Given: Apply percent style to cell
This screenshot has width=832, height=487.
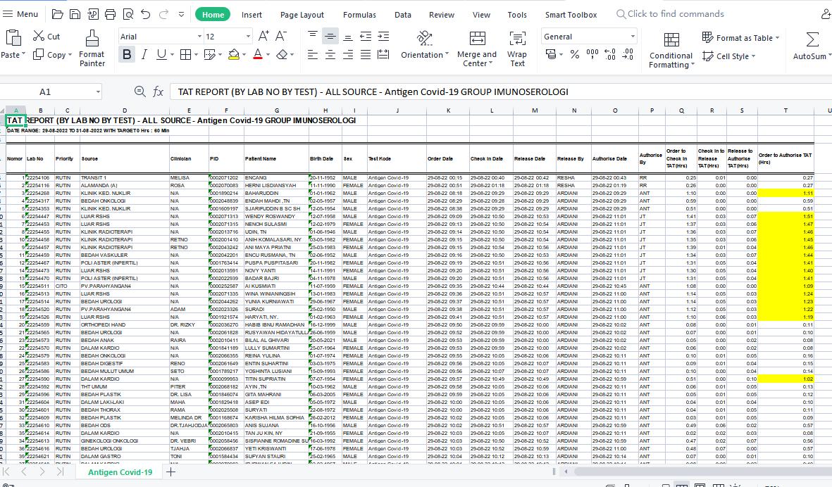Looking at the screenshot, I should coord(575,54).
